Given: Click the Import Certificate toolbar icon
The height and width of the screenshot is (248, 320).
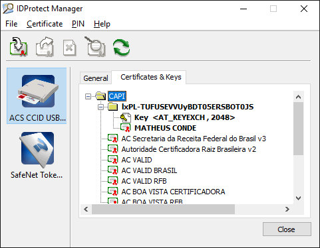Looking at the screenshot, I should 19,46.
